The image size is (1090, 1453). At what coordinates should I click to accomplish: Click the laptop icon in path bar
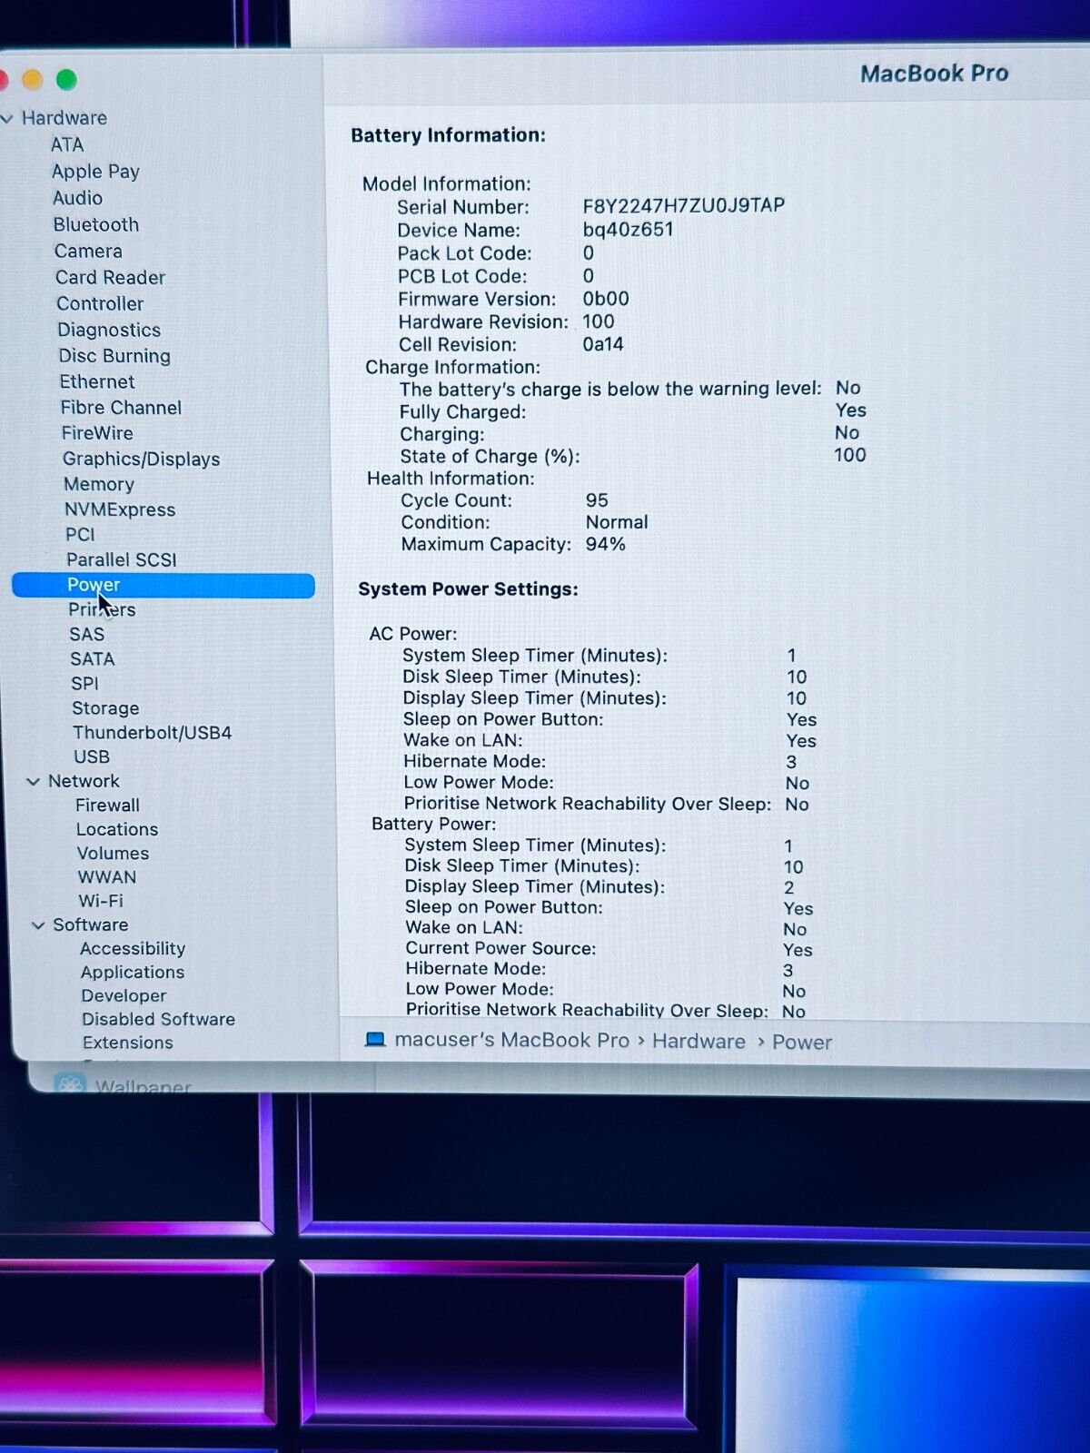point(374,1040)
